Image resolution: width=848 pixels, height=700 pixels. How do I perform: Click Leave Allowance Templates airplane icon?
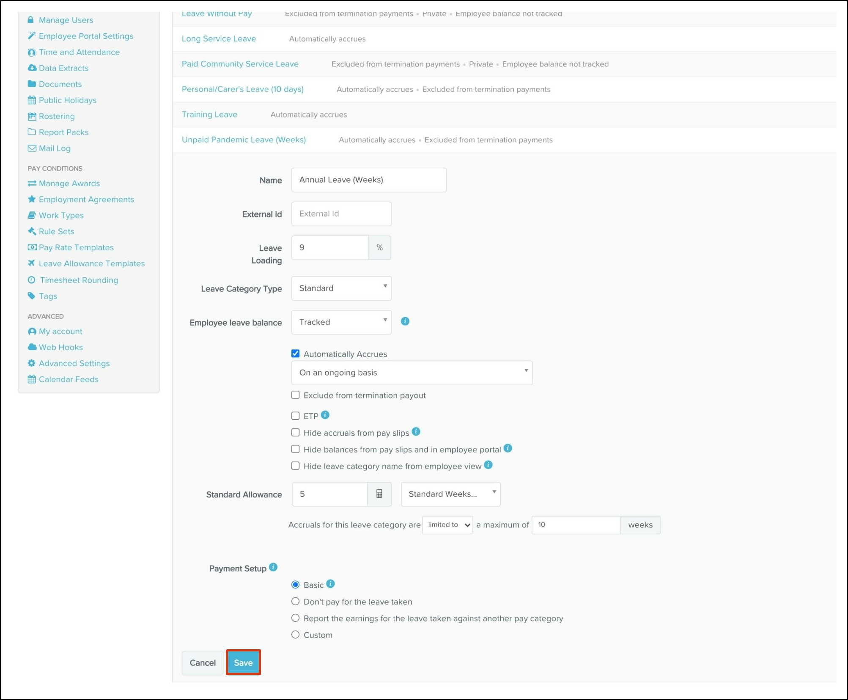(32, 263)
